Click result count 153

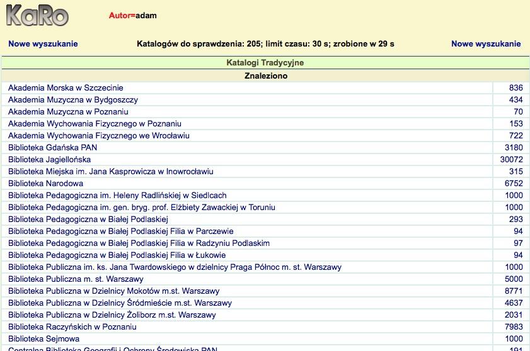pos(516,124)
